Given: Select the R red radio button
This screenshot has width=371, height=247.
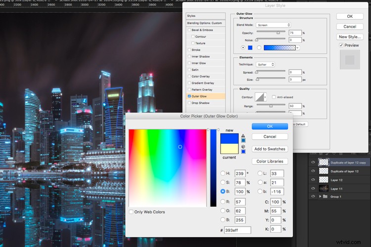Looking at the screenshot, I should pyautogui.click(x=223, y=202).
